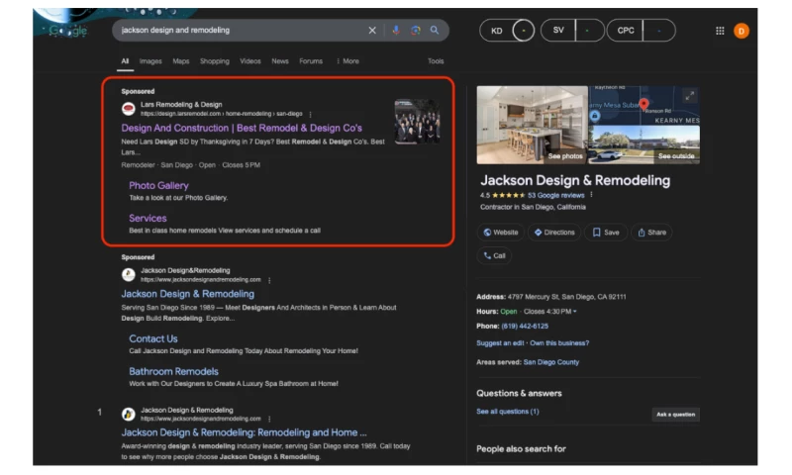Click the red map pin location marker
792x475 pixels.
(643, 105)
